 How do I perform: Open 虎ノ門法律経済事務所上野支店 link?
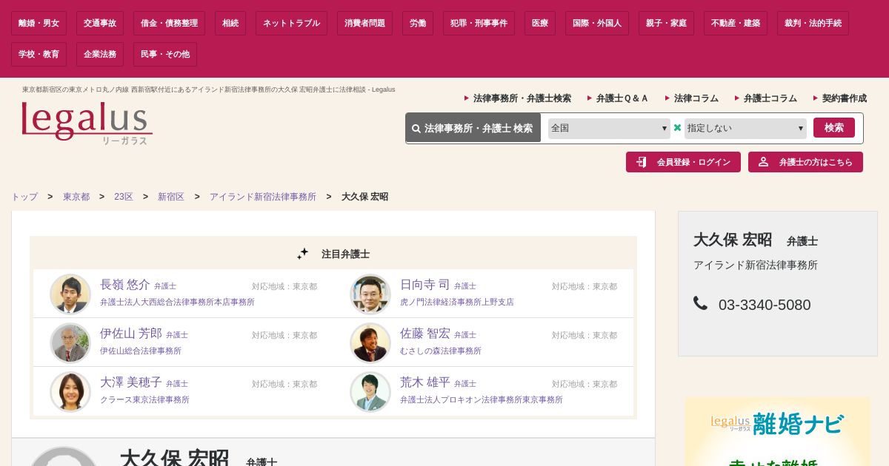click(457, 302)
